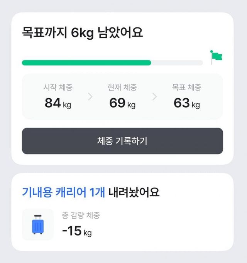
Task: Click the blue suitcase icon
Action: tap(38, 224)
